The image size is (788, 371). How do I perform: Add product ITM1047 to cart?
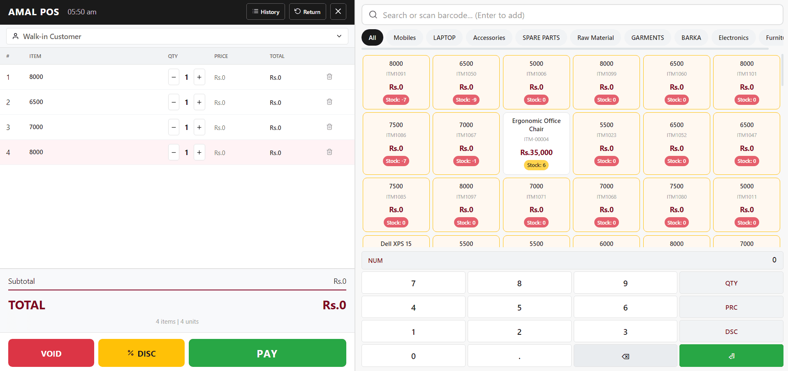point(747,144)
